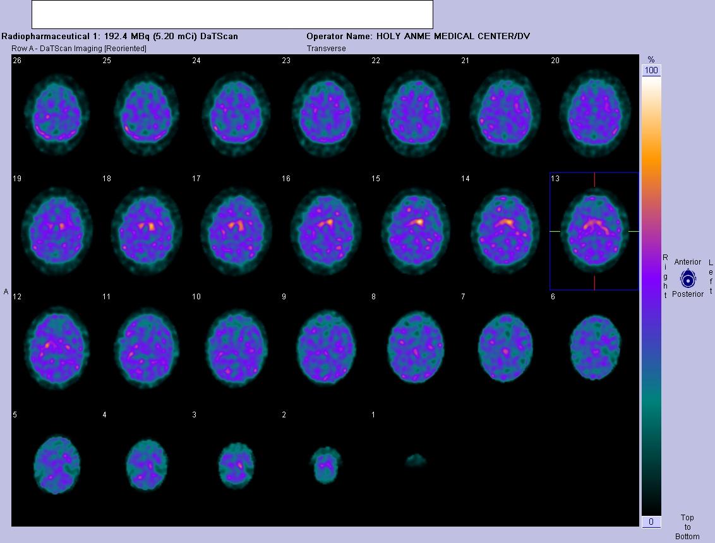Click the Radiopharmaceutical 1 DaTScan text

point(120,36)
